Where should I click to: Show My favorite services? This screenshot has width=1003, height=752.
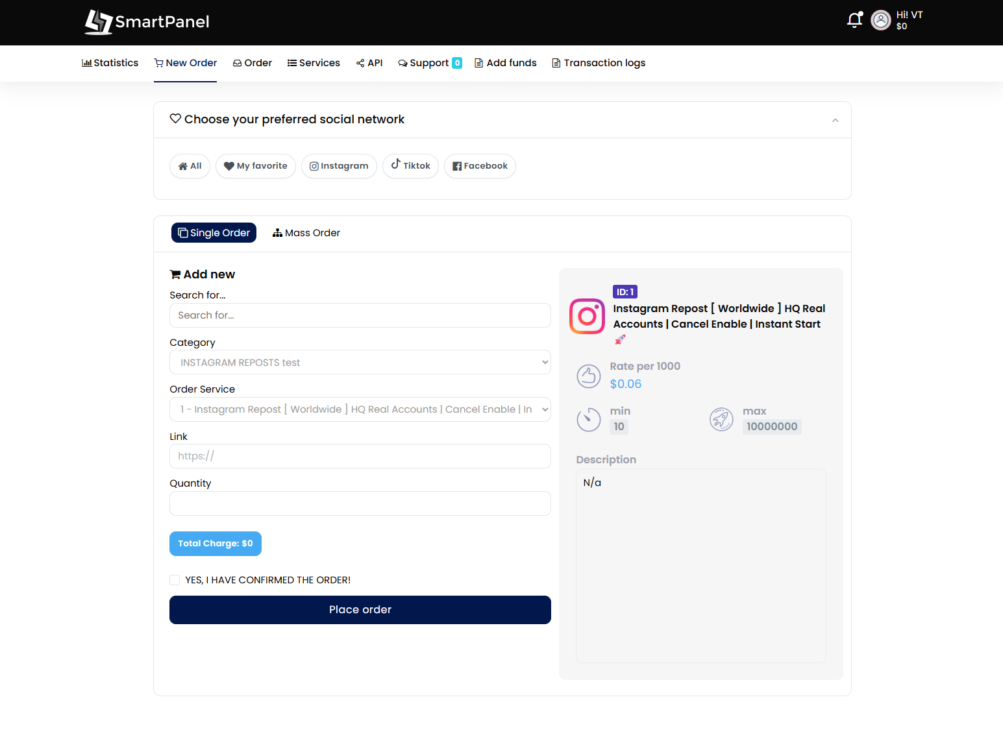[x=255, y=166]
